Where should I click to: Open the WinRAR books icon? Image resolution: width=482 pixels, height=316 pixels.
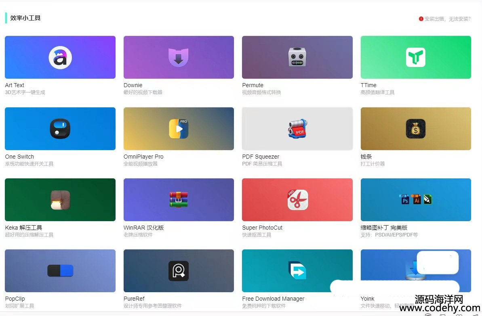[x=179, y=200]
